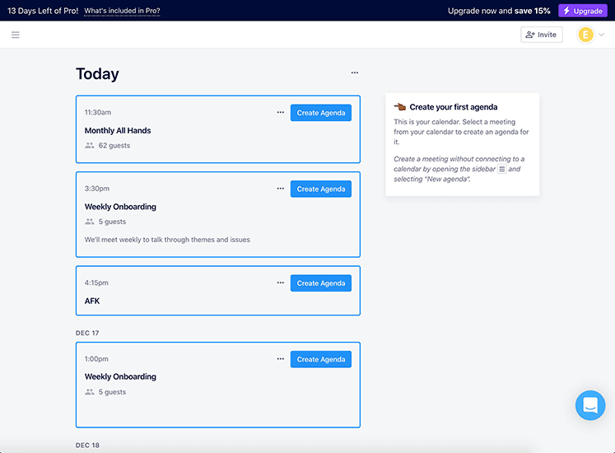The image size is (615, 453).
Task: Click the guests icon on 1:00pm Weekly Onboarding
Action: pos(90,392)
